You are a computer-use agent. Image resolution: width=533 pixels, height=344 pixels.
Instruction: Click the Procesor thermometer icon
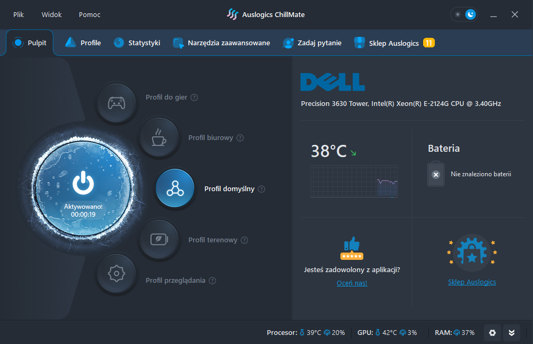(x=302, y=332)
